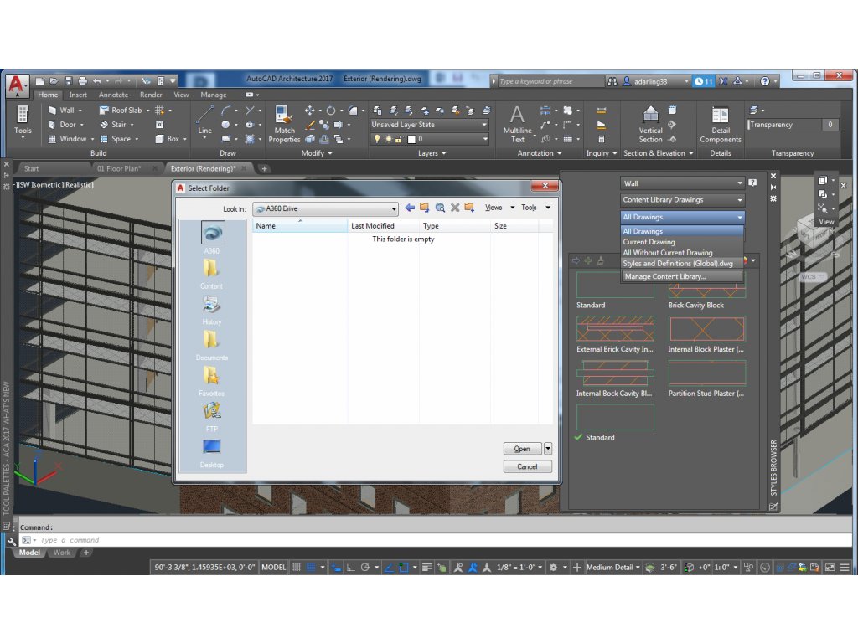This screenshot has height=643, width=858.
Task: Switch to the Insert ribbon tab
Action: tap(78, 95)
